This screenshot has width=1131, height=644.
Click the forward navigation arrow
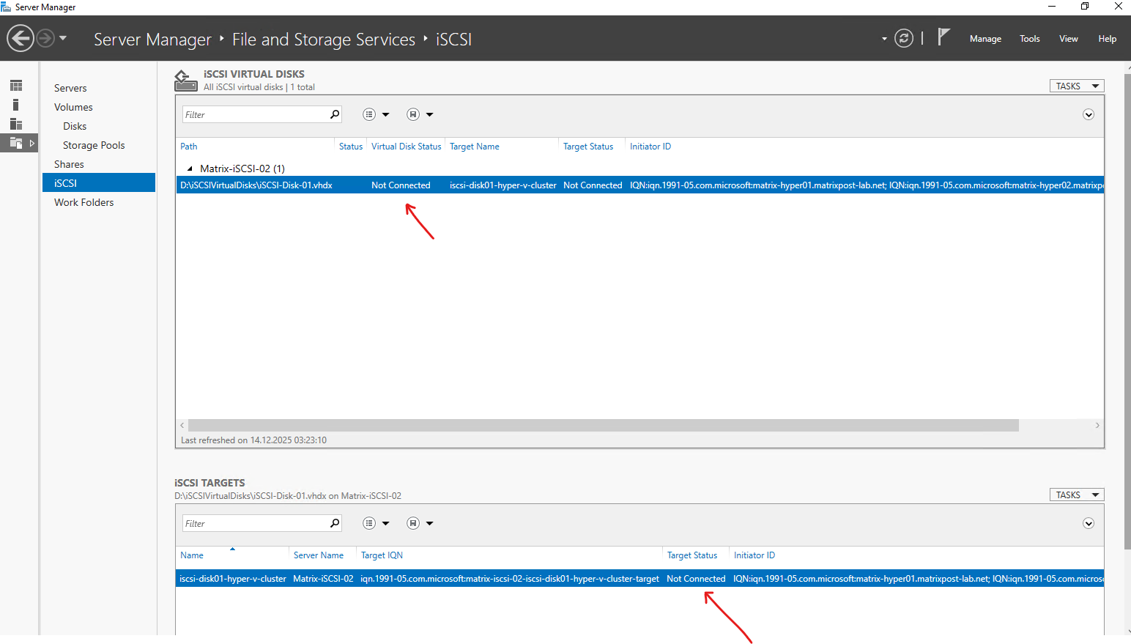[x=45, y=38]
